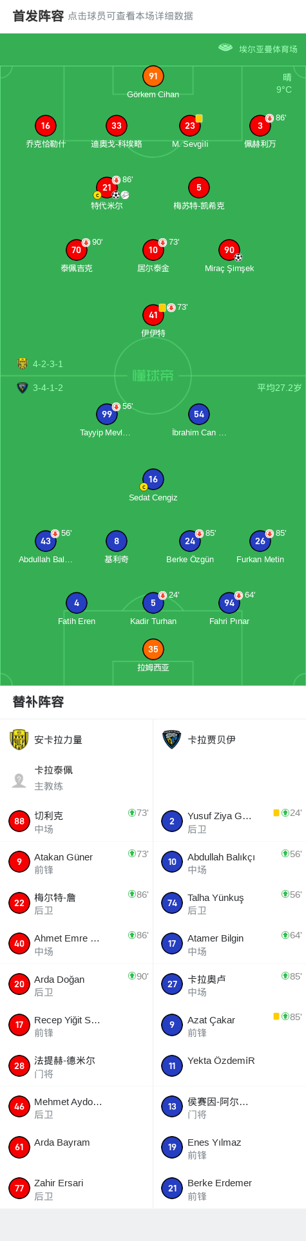The width and height of the screenshot is (306, 1241).
Task: Open substitute Atakan Güner's details
Action: (76, 862)
